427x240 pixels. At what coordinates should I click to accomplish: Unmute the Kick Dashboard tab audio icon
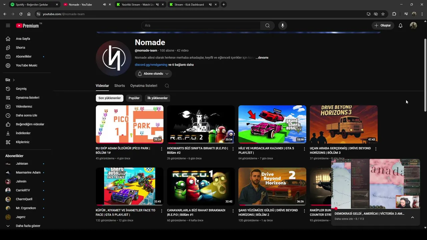coord(210,5)
